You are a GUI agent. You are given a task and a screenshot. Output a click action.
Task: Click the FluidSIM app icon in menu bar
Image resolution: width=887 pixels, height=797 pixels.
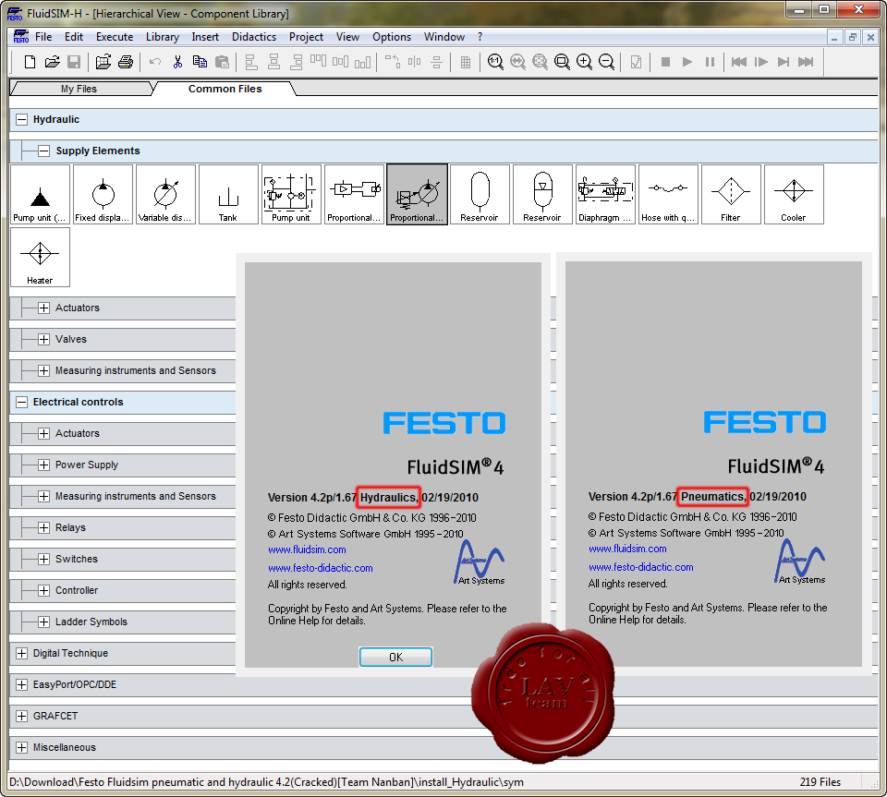21,37
